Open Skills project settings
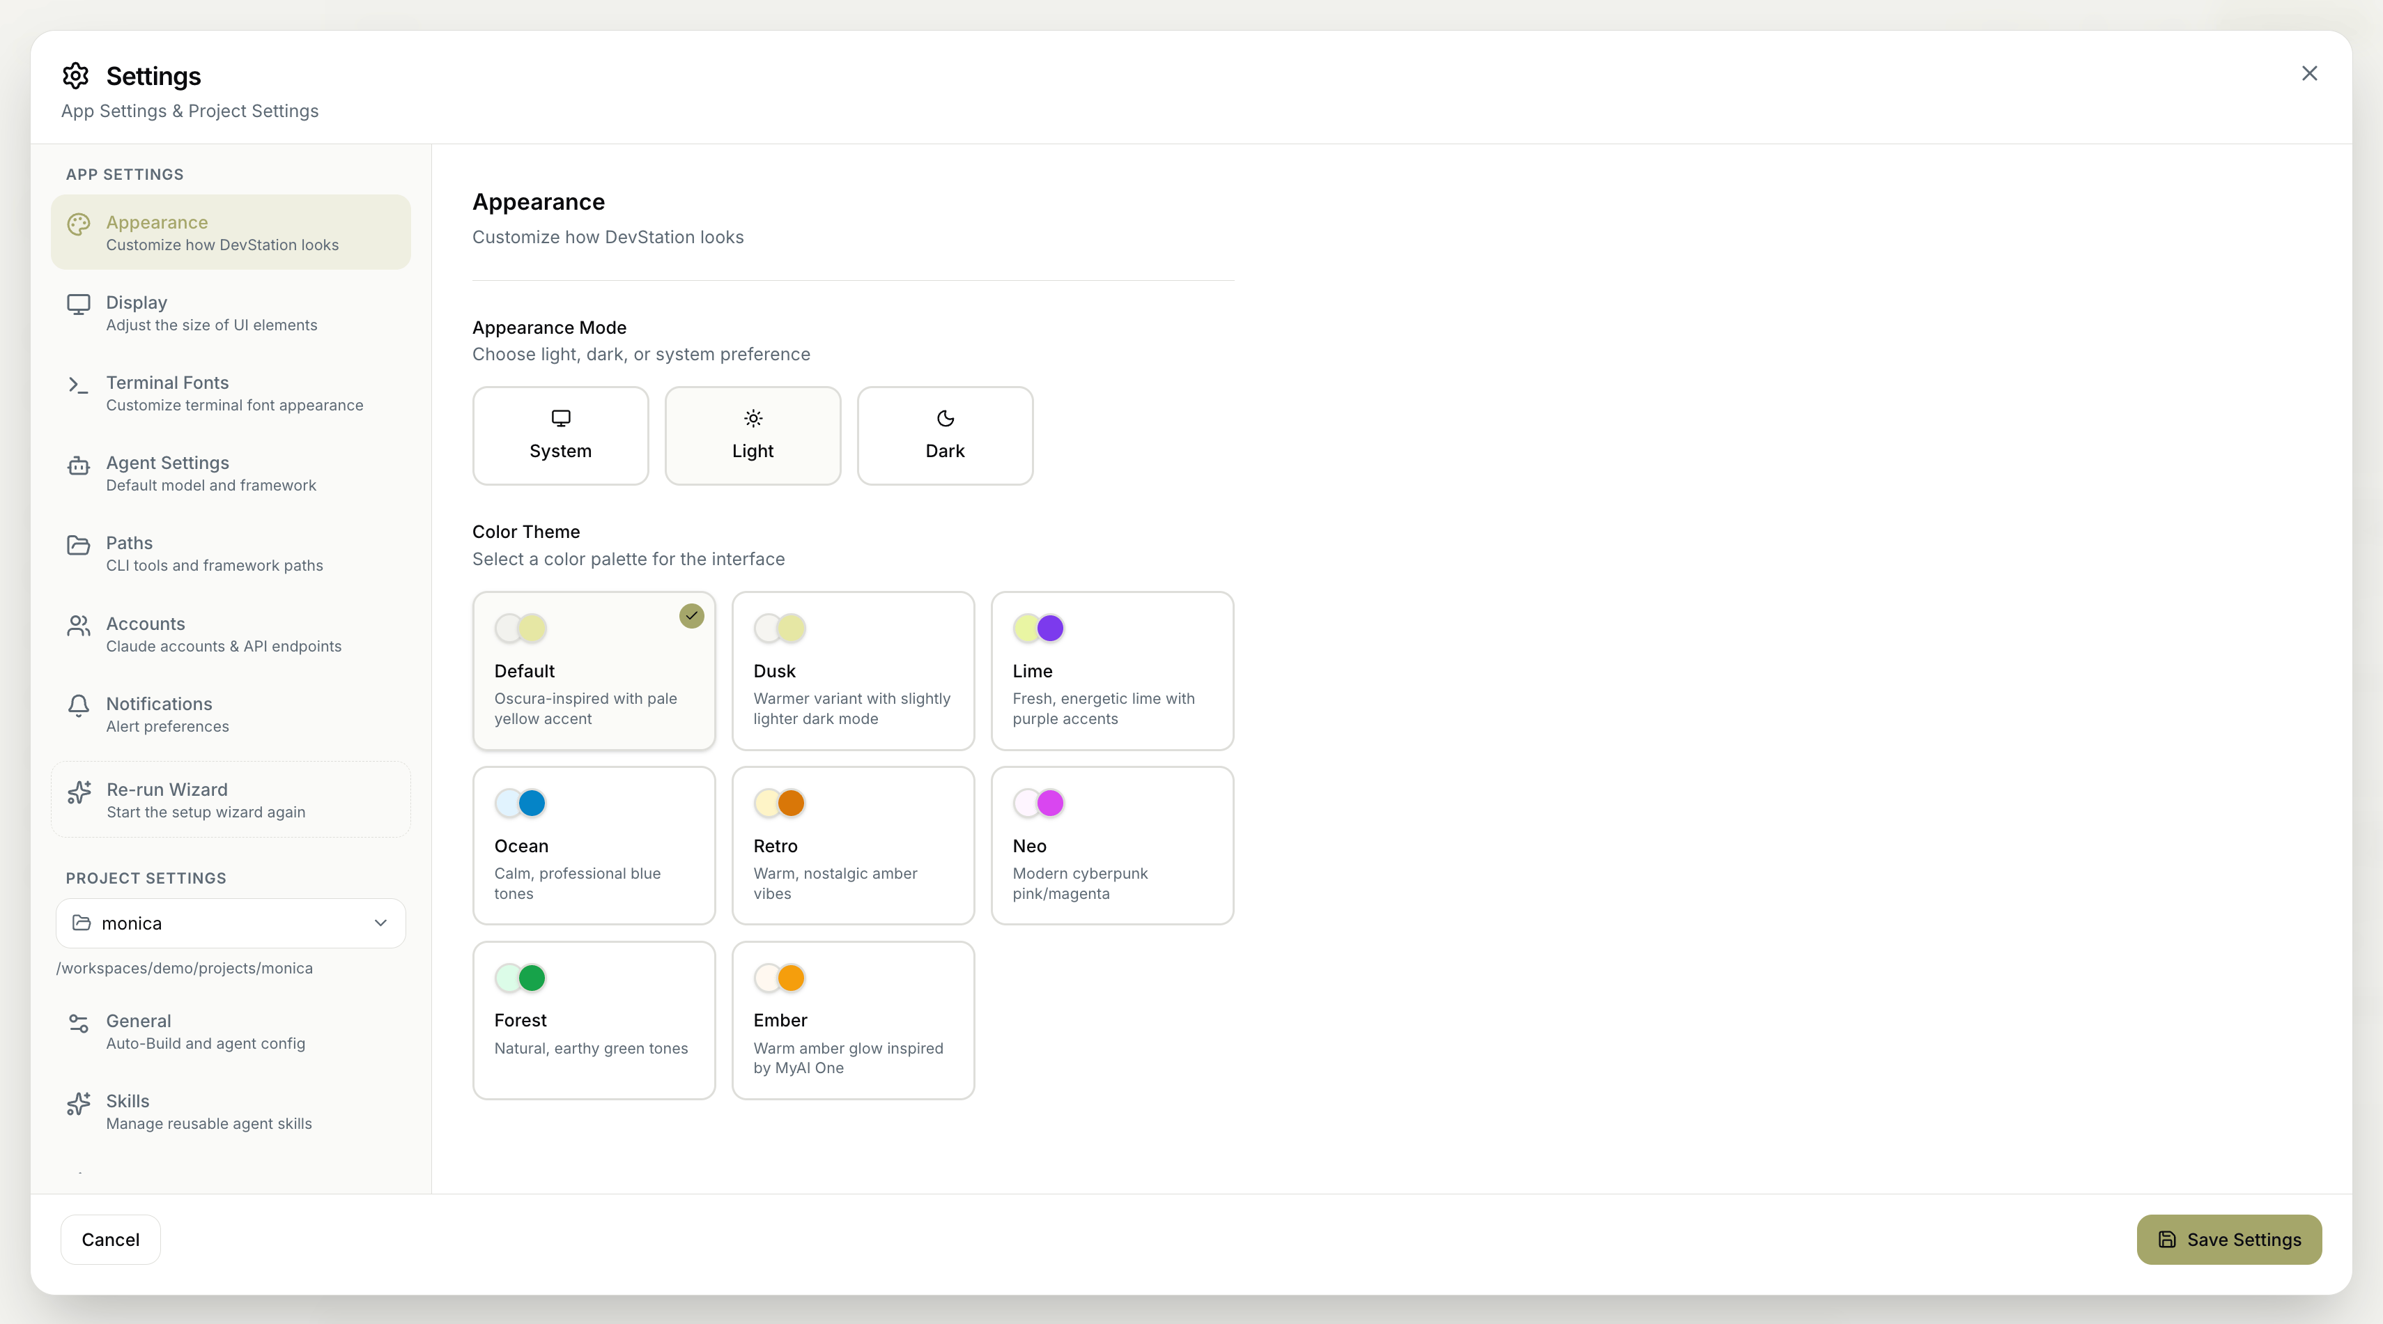Image resolution: width=2383 pixels, height=1324 pixels. 231,1111
